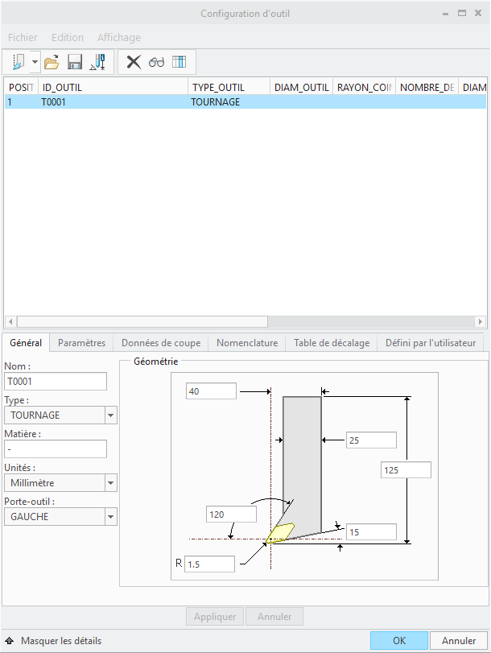Click the Nom field containing T0001
The height and width of the screenshot is (653, 491).
click(x=56, y=382)
